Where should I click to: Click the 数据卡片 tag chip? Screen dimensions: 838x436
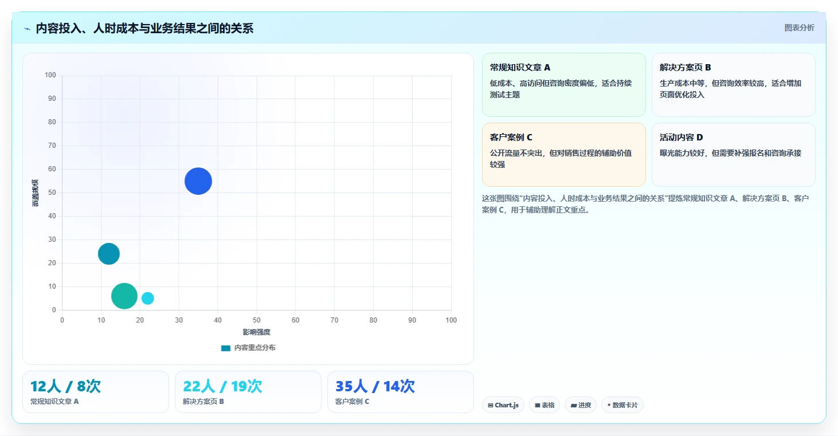coord(622,405)
